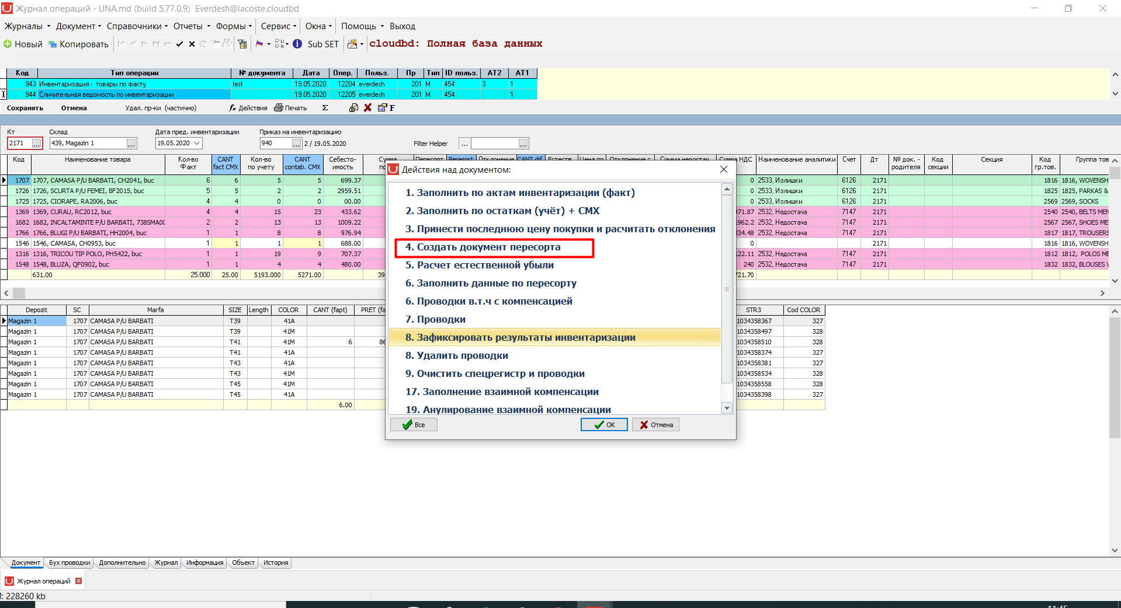
Task: Click the Σ sum icon
Action: 325,108
